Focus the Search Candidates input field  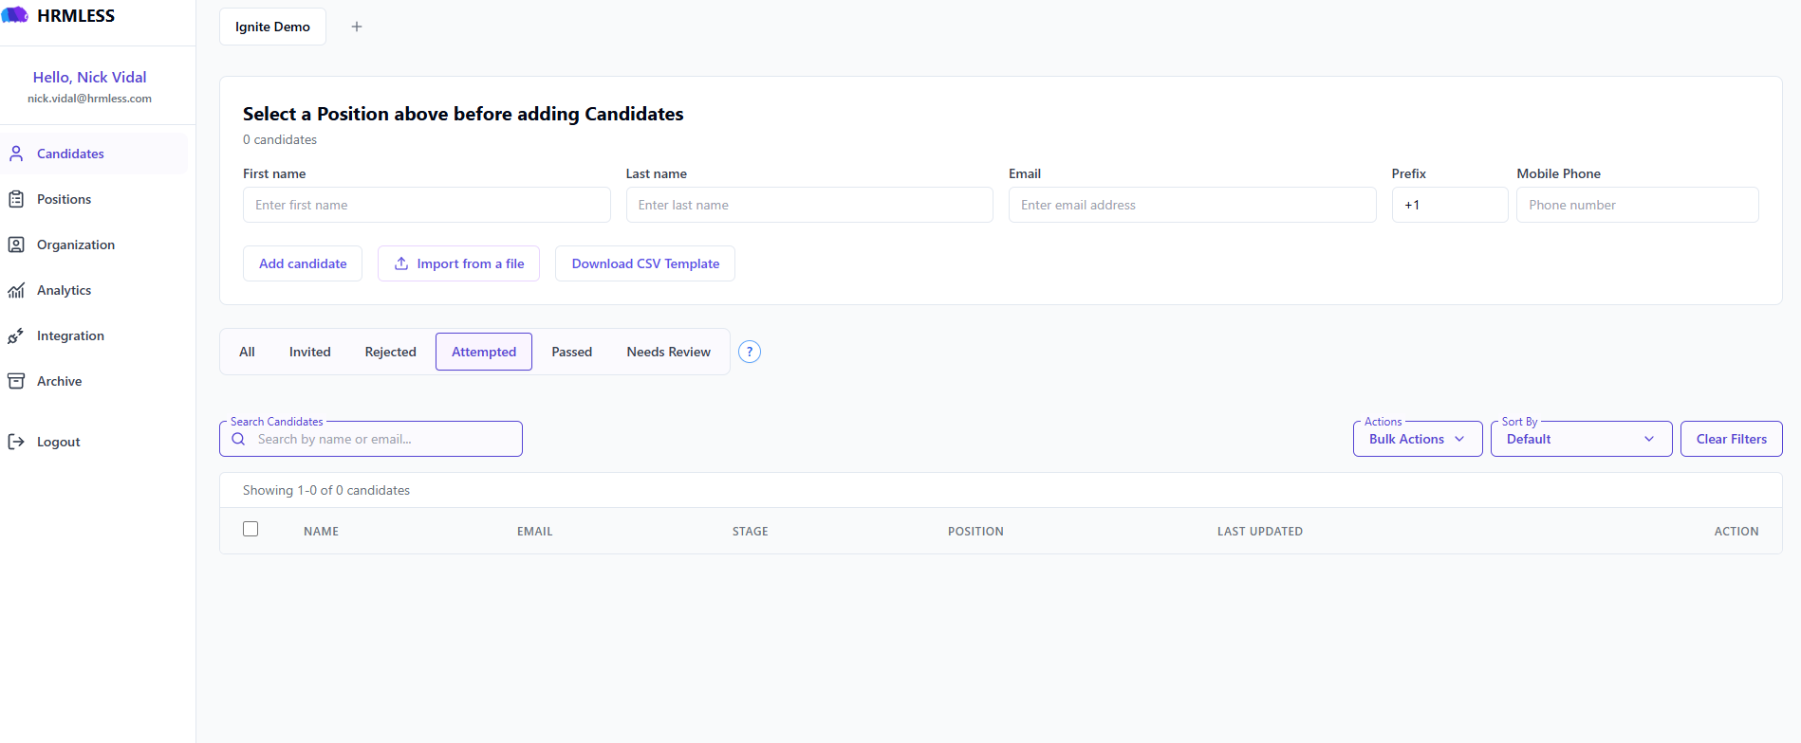pyautogui.click(x=371, y=439)
